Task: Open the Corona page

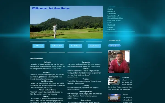Action: tap(110, 9)
